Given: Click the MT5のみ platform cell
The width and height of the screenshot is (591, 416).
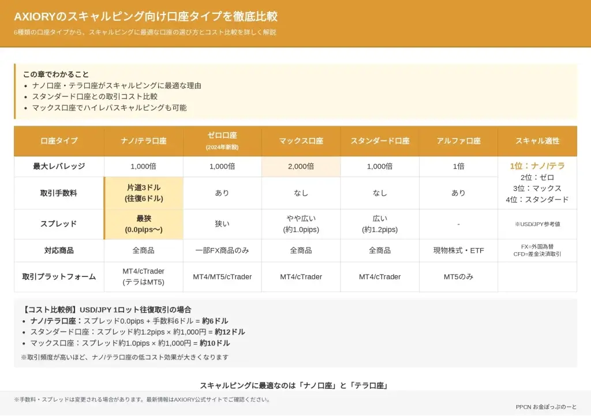Looking at the screenshot, I should (458, 276).
